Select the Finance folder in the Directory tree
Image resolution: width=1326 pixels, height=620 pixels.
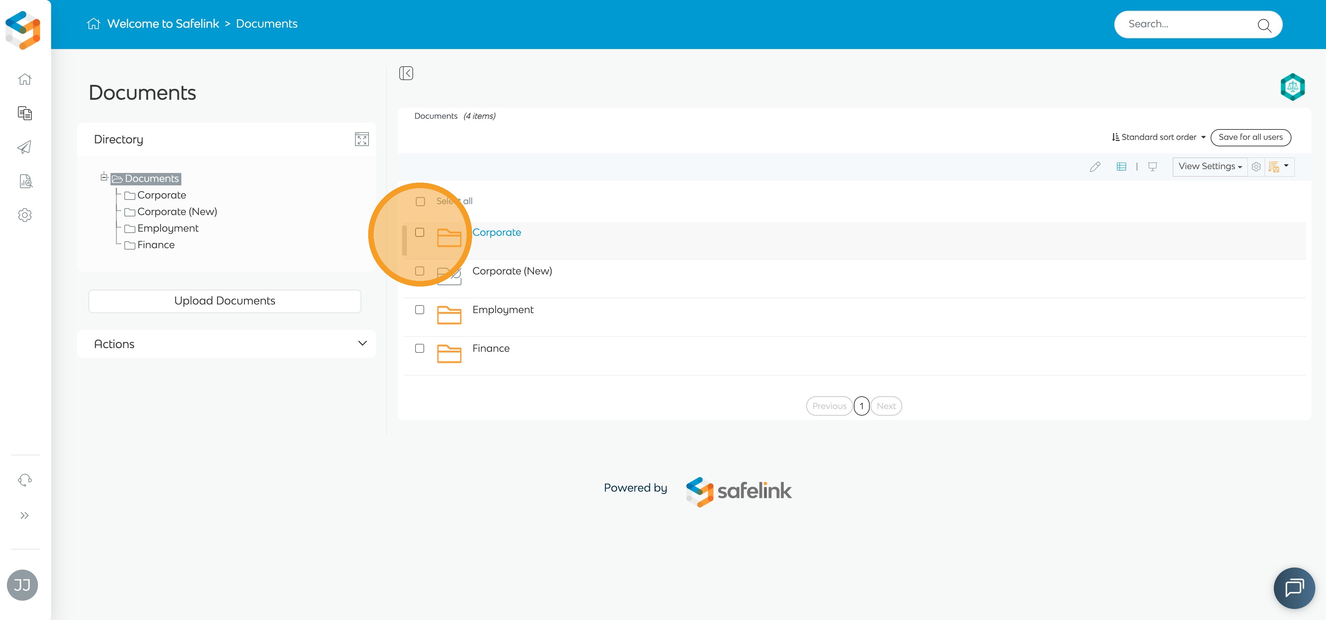pos(155,245)
